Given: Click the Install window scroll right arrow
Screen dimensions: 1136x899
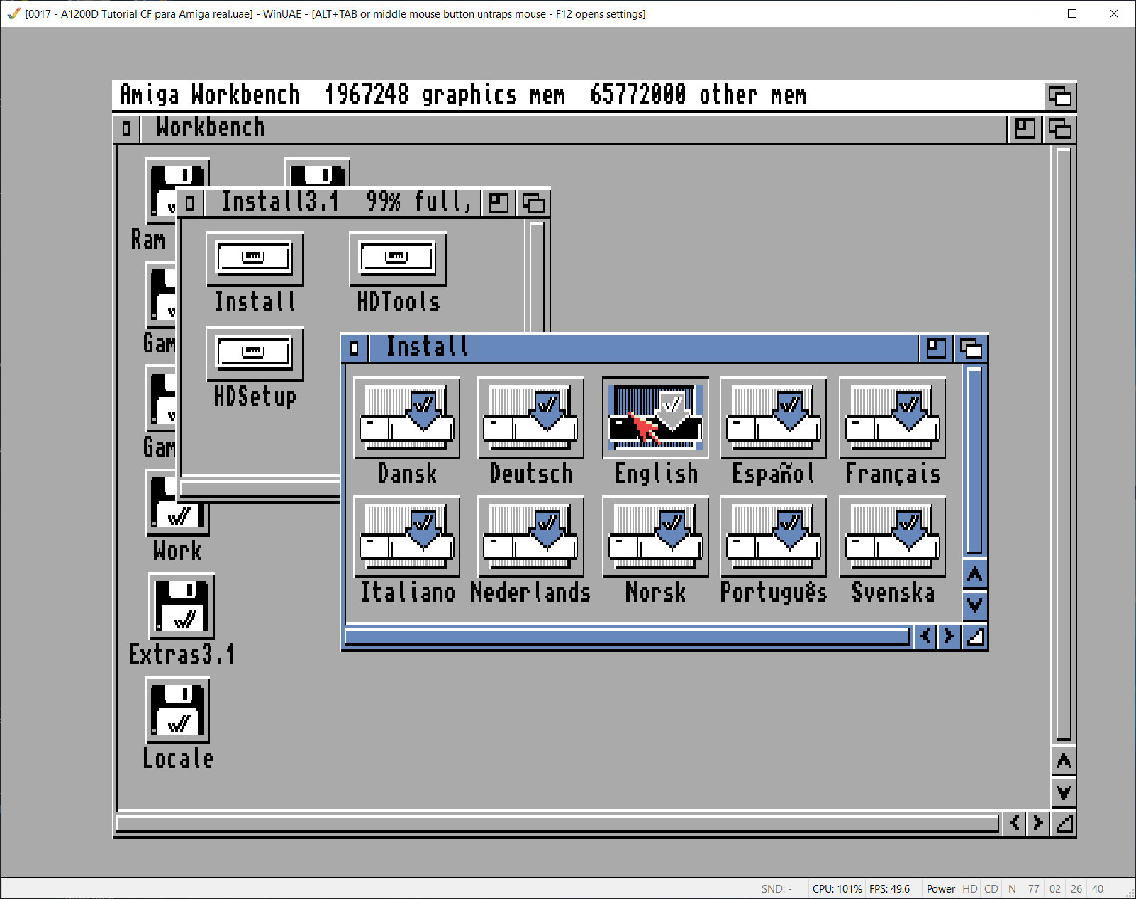Looking at the screenshot, I should click(949, 637).
